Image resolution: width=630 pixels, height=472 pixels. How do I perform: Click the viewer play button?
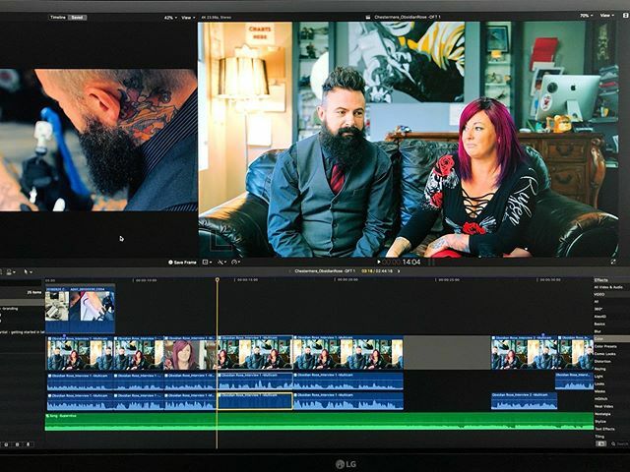pyautogui.click(x=378, y=262)
